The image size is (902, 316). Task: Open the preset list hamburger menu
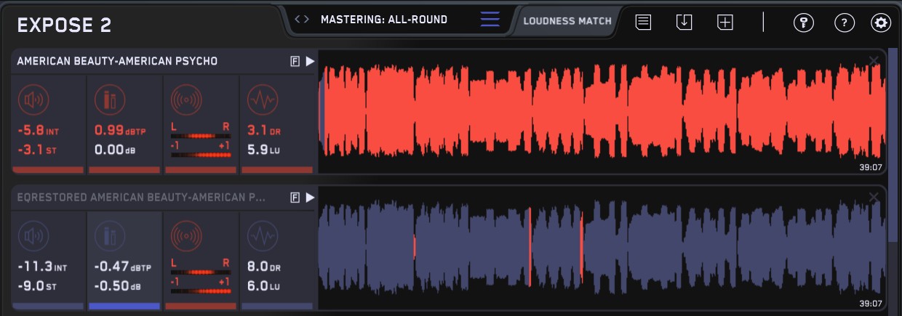click(x=490, y=20)
